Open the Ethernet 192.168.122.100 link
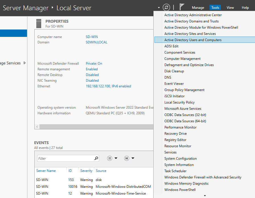Image resolution: width=255 pixels, height=198 pixels. pos(108,86)
